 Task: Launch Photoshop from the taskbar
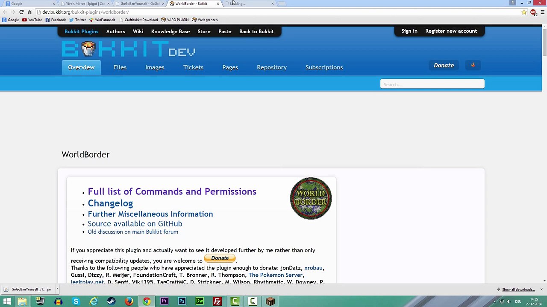coord(182,302)
